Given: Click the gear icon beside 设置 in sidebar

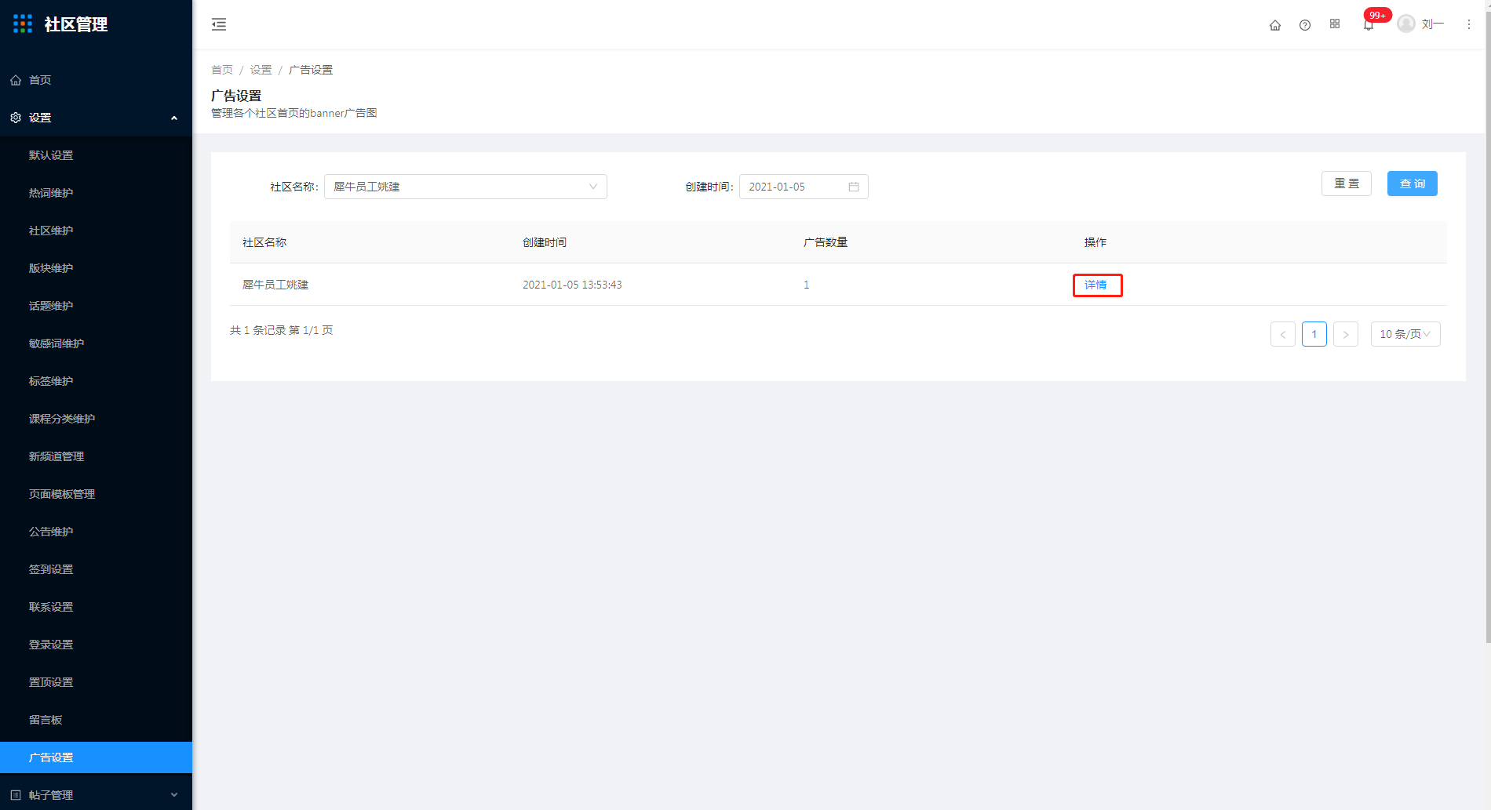Looking at the screenshot, I should click(16, 118).
